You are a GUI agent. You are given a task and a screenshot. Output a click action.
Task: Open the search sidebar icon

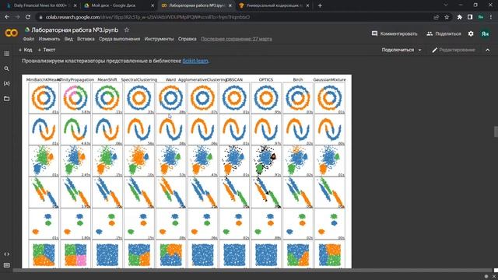click(6, 68)
